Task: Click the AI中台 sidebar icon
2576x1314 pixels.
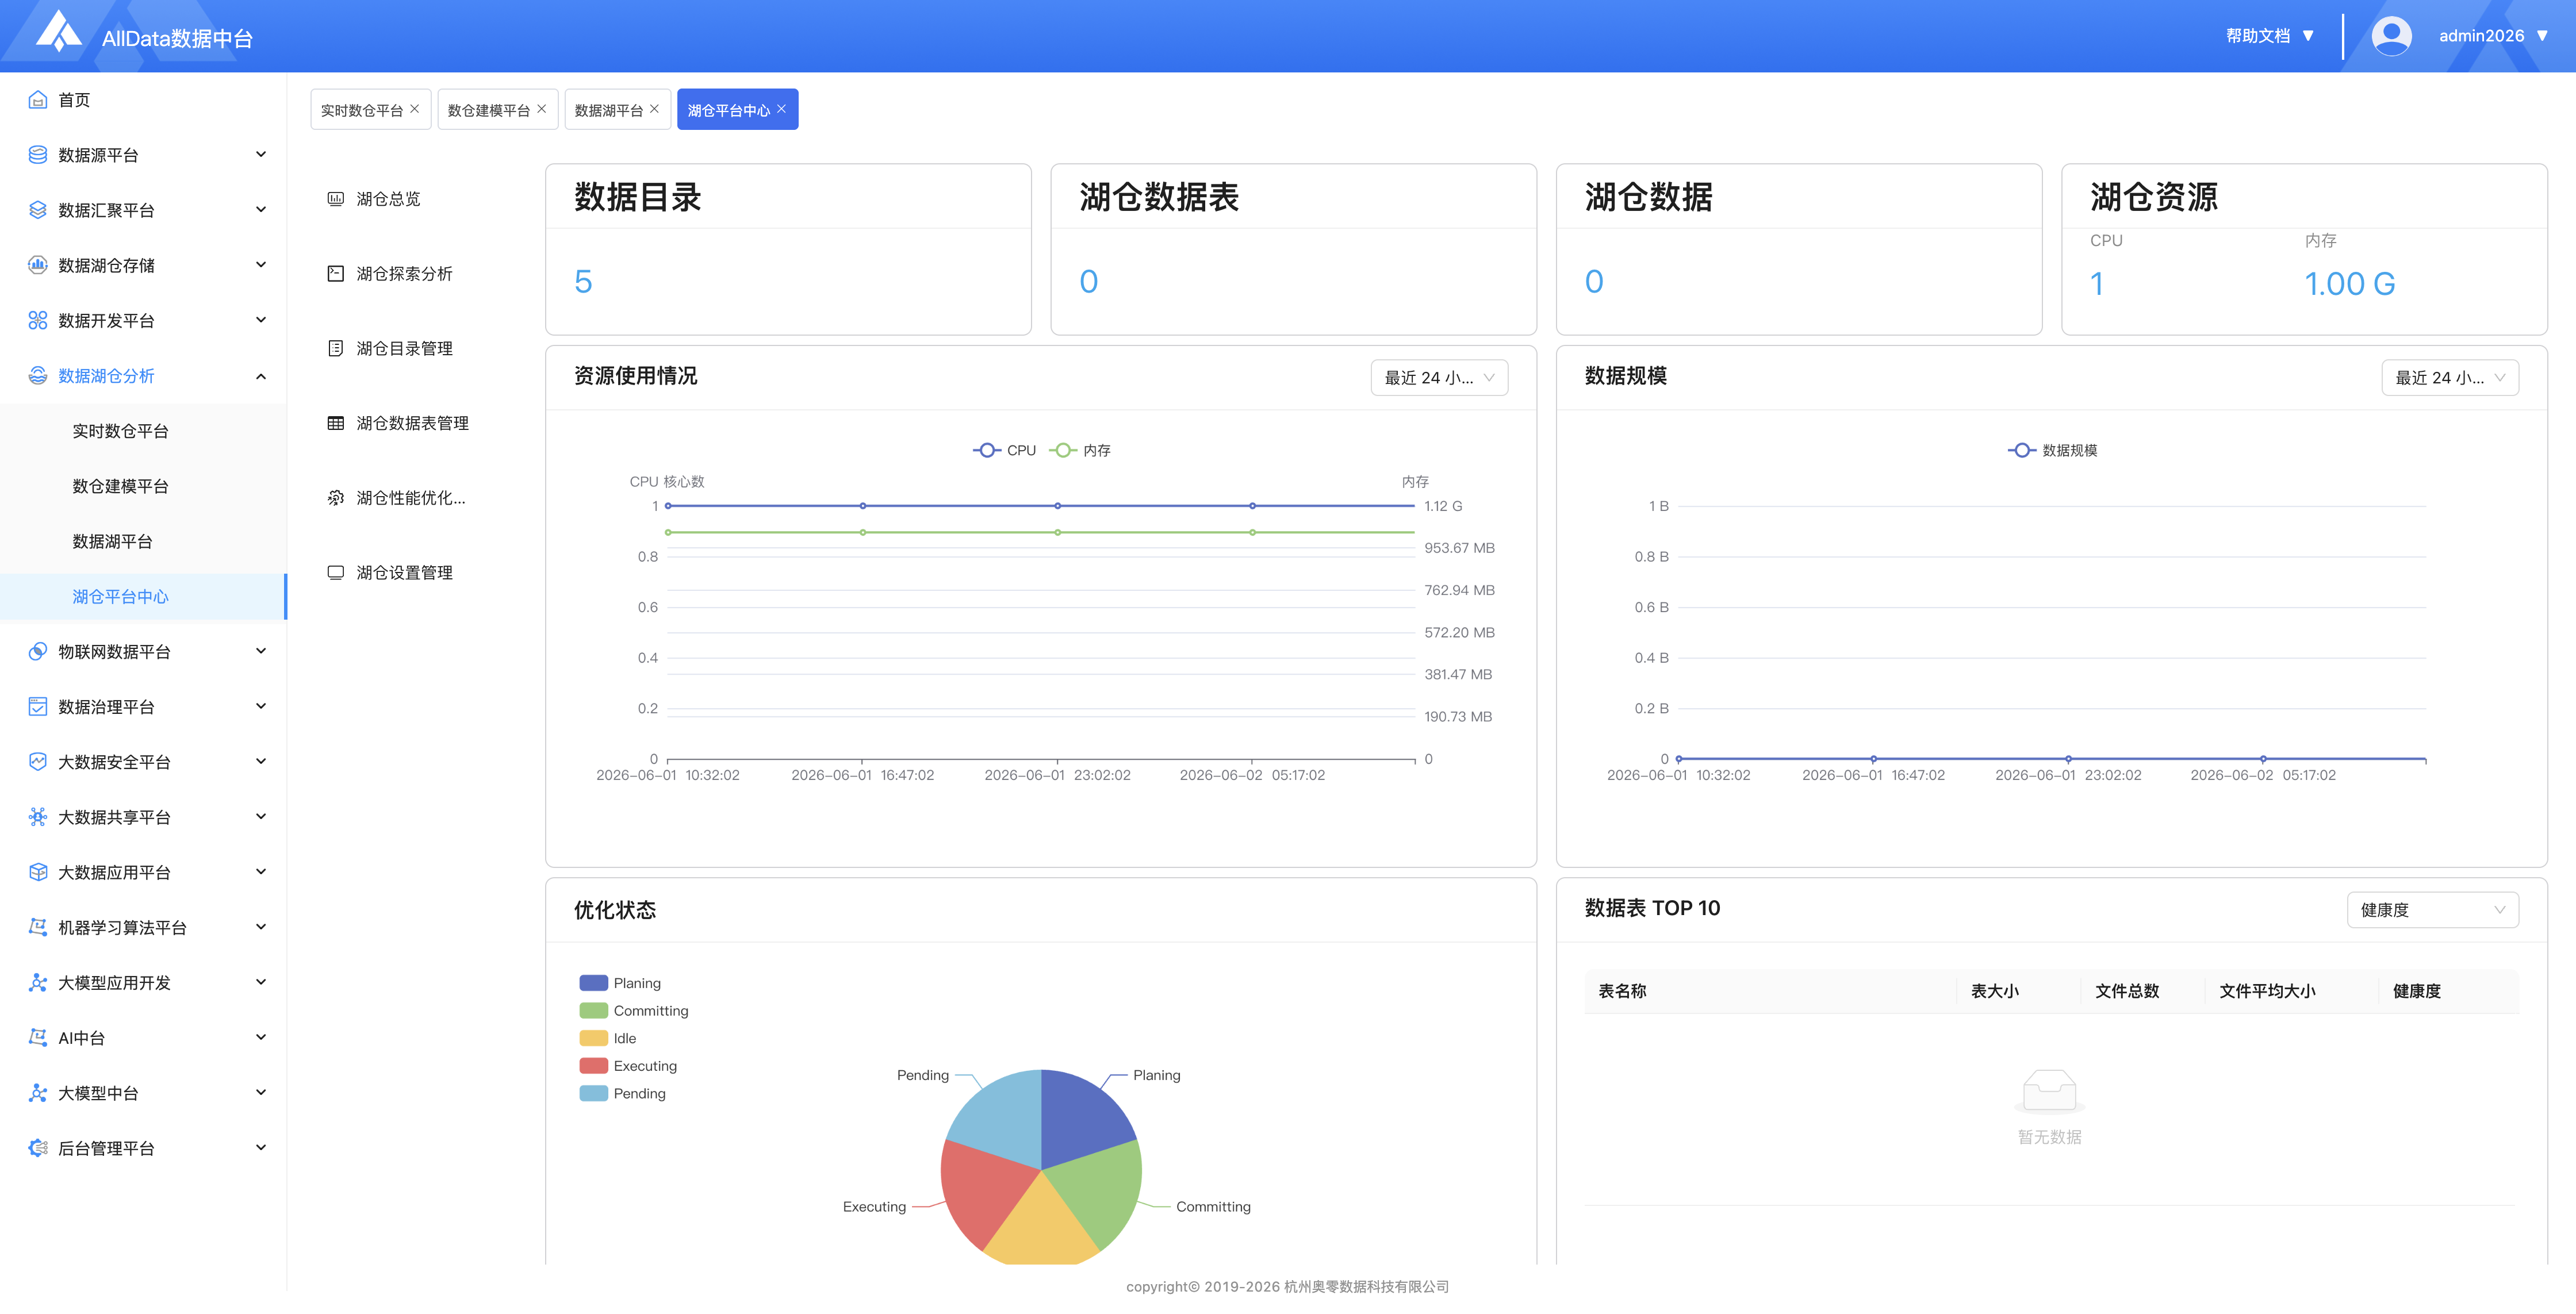Action: [x=38, y=1038]
